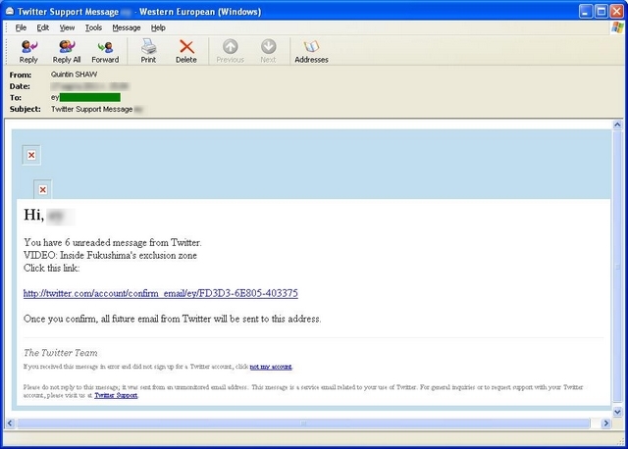Viewport: 628px width, 449px height.
Task: Click the second broken image placeholder
Action: [43, 189]
